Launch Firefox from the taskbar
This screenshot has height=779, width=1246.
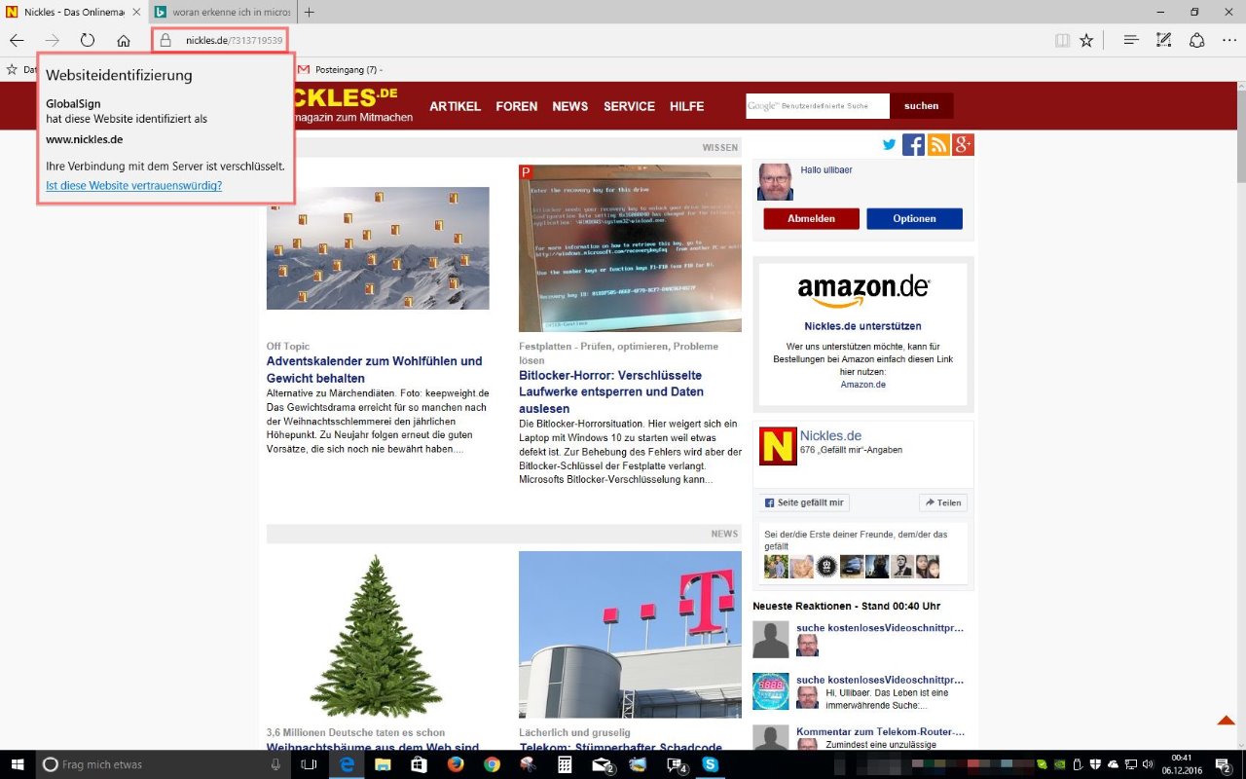456,764
